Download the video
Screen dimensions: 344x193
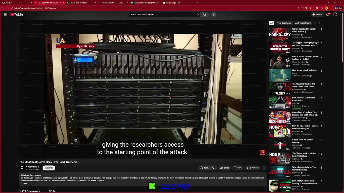[252, 168]
